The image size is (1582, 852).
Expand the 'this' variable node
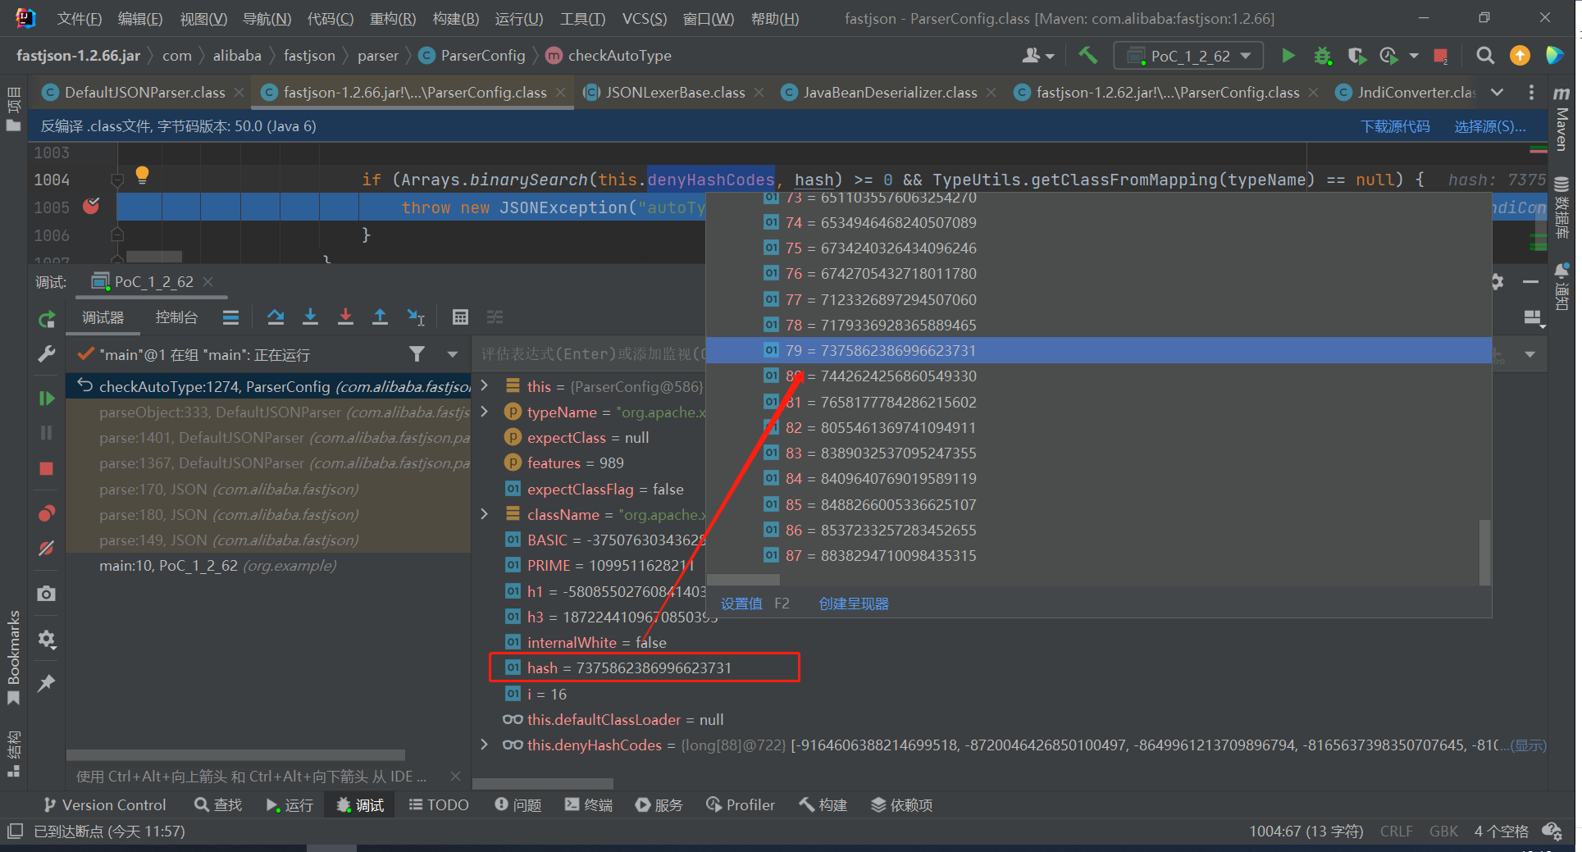pos(485,385)
